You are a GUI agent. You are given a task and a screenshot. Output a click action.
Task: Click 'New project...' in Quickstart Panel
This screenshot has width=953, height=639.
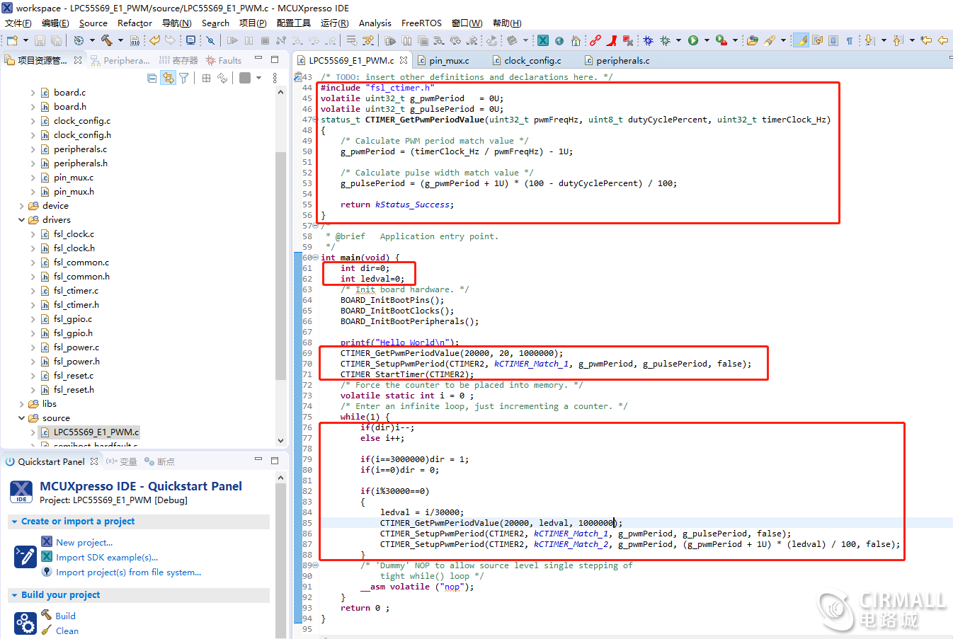(84, 542)
